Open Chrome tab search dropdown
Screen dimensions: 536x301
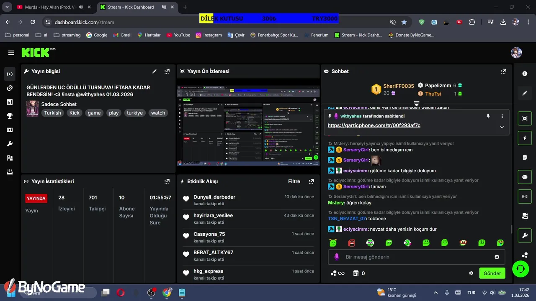pyautogui.click(x=7, y=7)
